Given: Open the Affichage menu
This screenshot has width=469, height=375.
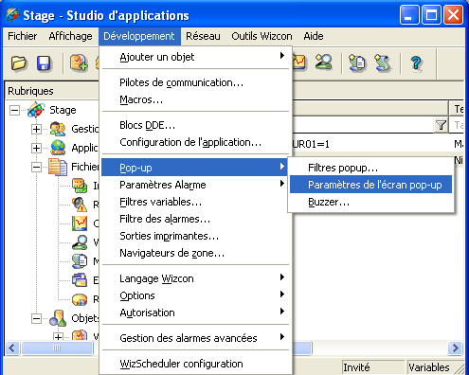Looking at the screenshot, I should (x=70, y=36).
